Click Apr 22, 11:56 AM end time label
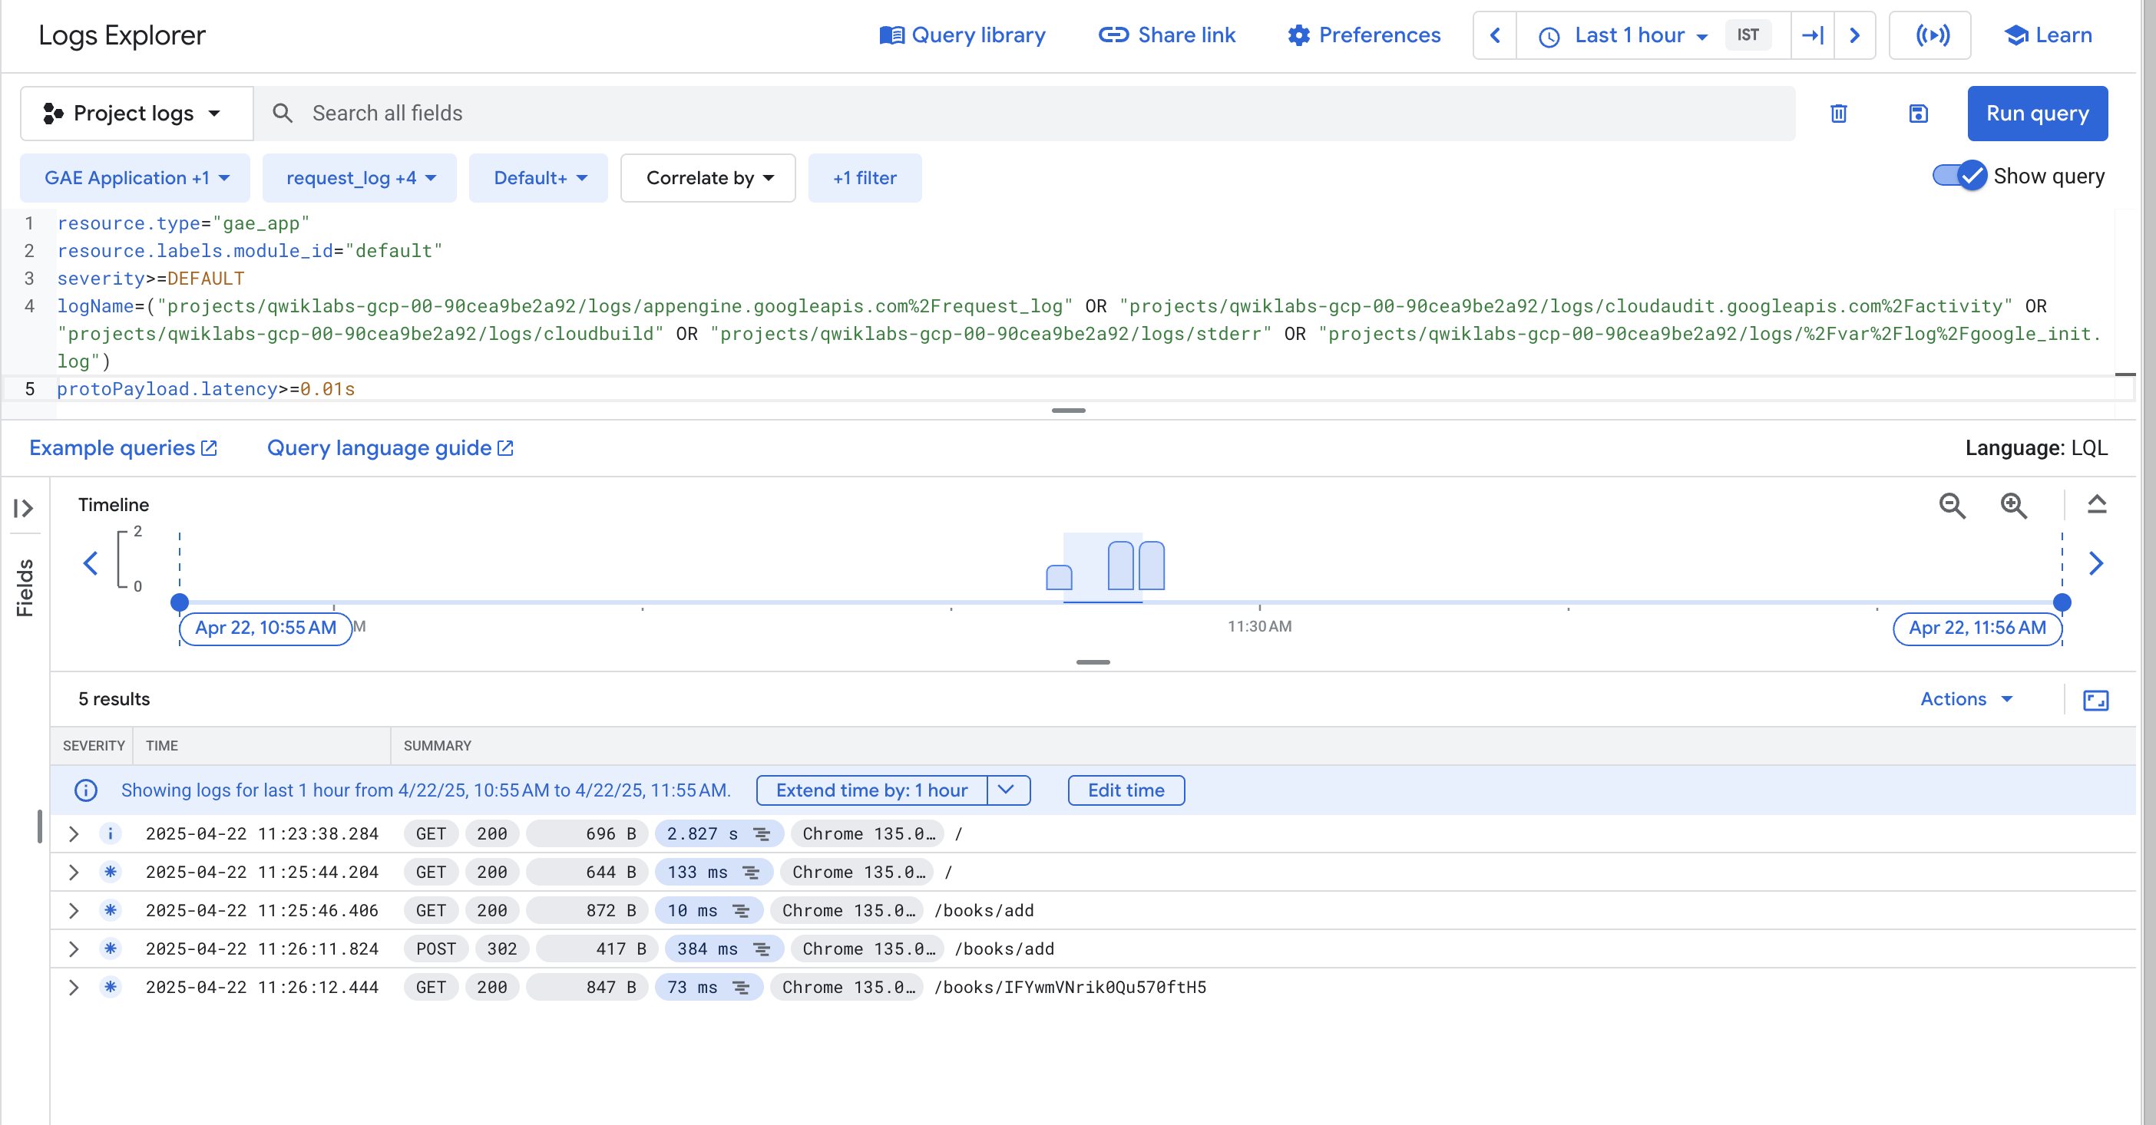The height and width of the screenshot is (1125, 2156). (1977, 628)
